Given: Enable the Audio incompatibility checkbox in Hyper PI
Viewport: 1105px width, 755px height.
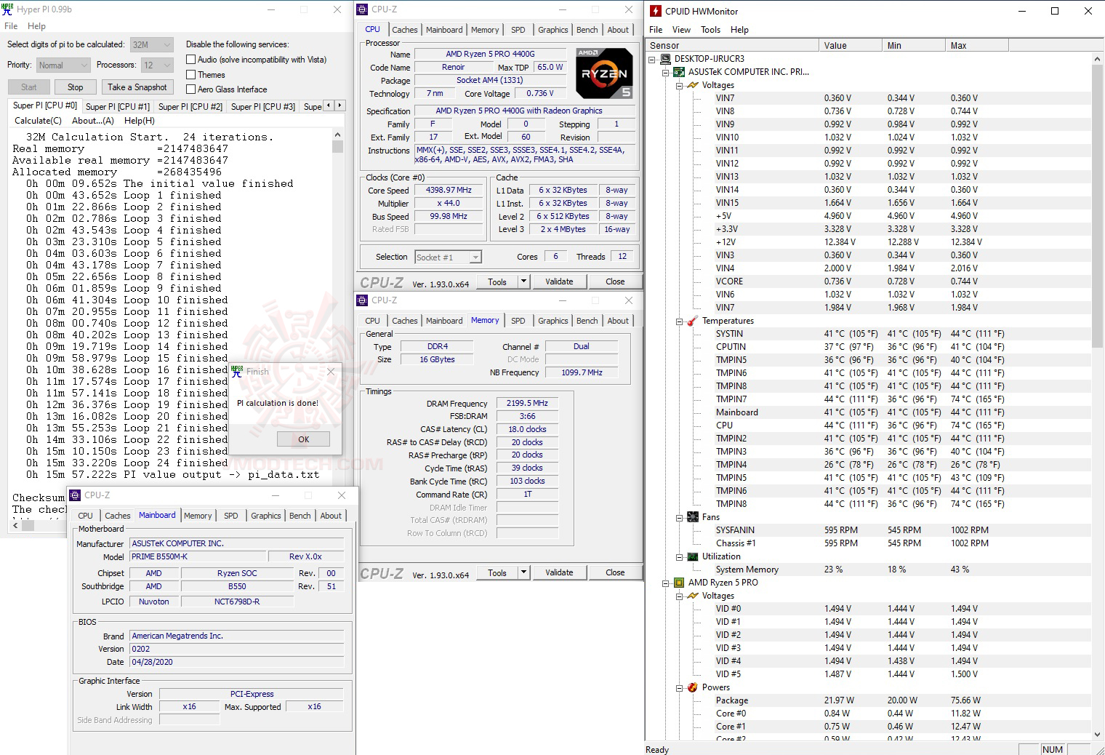Looking at the screenshot, I should tap(191, 59).
